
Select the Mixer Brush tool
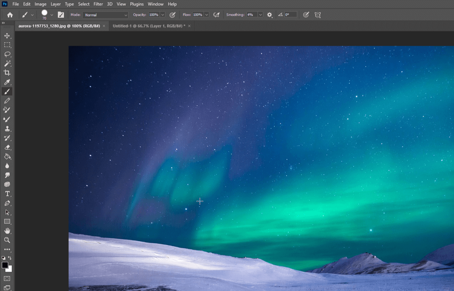point(7,119)
